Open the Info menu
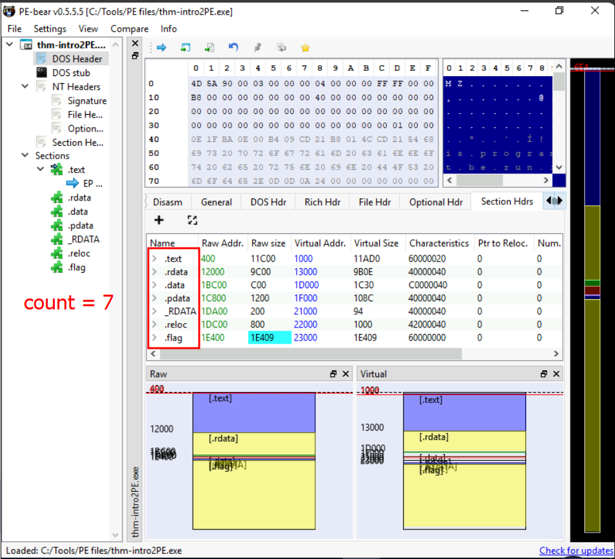This screenshot has height=559, width=615. click(x=169, y=29)
